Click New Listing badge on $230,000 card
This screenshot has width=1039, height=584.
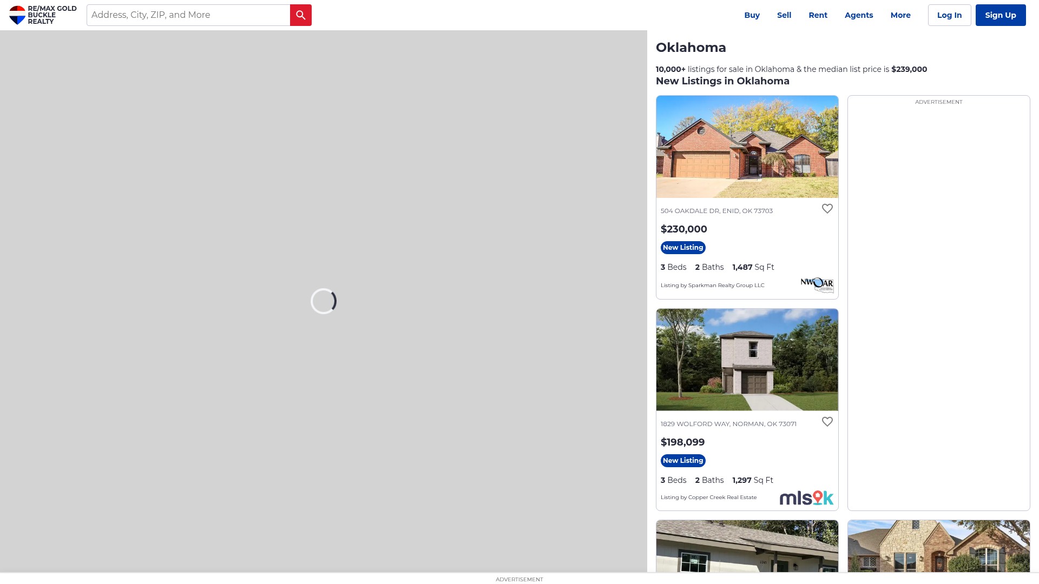(683, 248)
